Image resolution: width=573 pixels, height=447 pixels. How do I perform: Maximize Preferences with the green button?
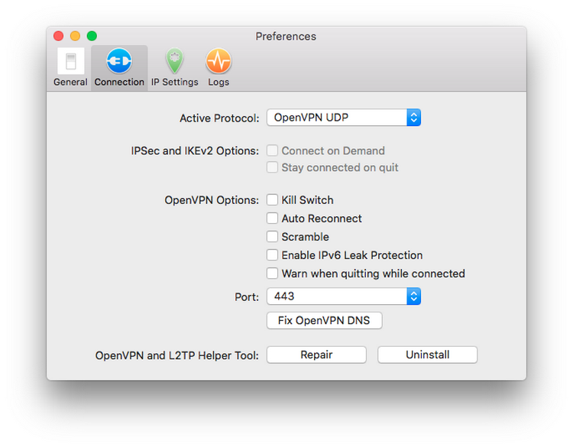pos(92,36)
